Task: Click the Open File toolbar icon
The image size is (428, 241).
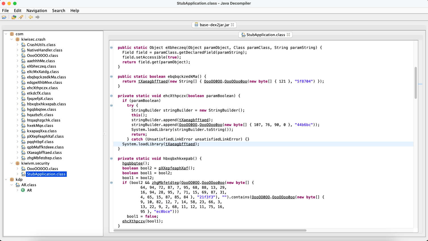Action: click(4, 17)
